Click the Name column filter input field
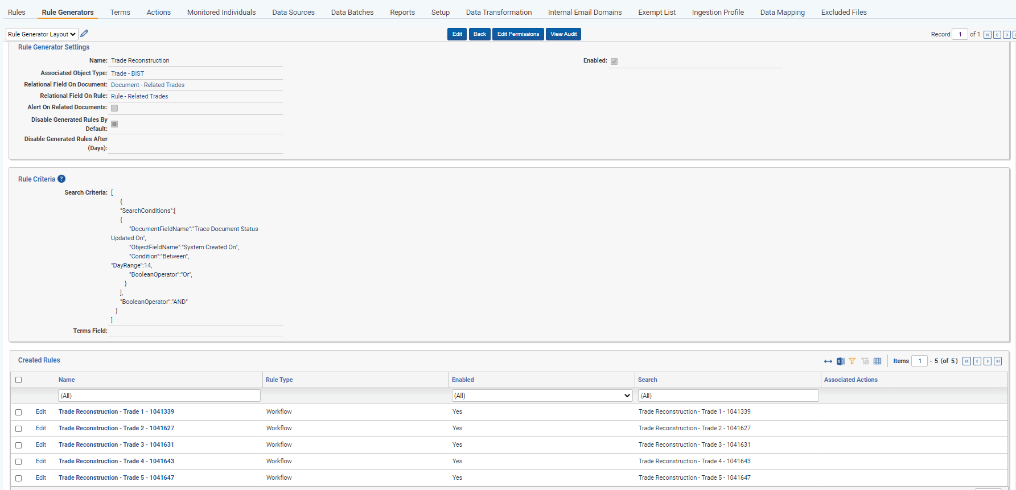The image size is (1016, 490). pos(159,396)
